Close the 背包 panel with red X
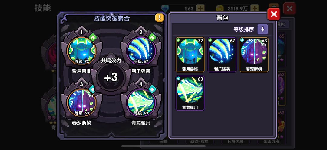The width and height of the screenshot is (327, 150). [x=274, y=14]
